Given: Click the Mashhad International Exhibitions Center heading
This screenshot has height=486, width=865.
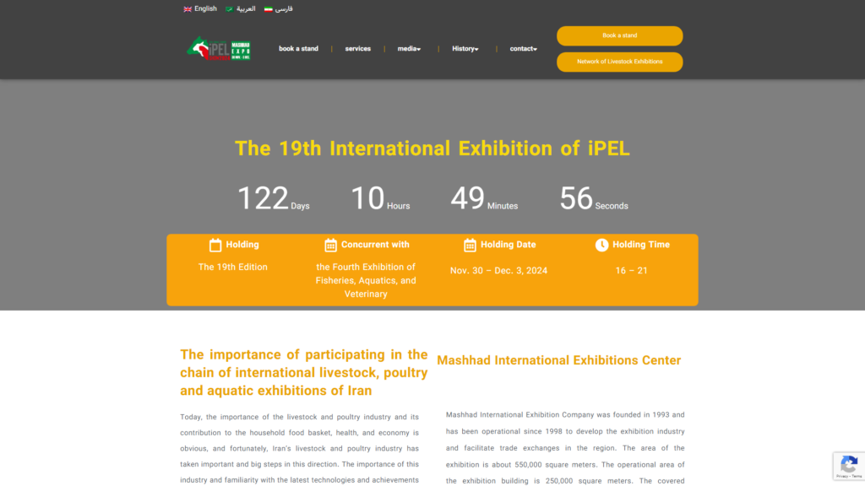Looking at the screenshot, I should pos(559,360).
